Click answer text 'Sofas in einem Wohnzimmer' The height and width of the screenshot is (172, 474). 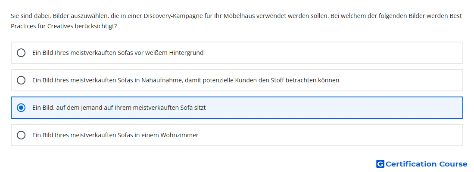click(x=158, y=135)
